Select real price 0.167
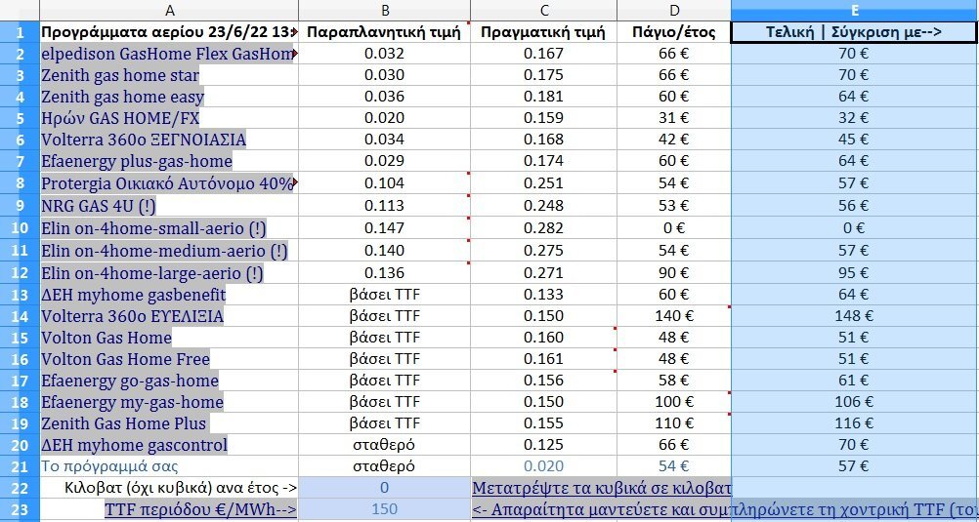 tap(544, 55)
